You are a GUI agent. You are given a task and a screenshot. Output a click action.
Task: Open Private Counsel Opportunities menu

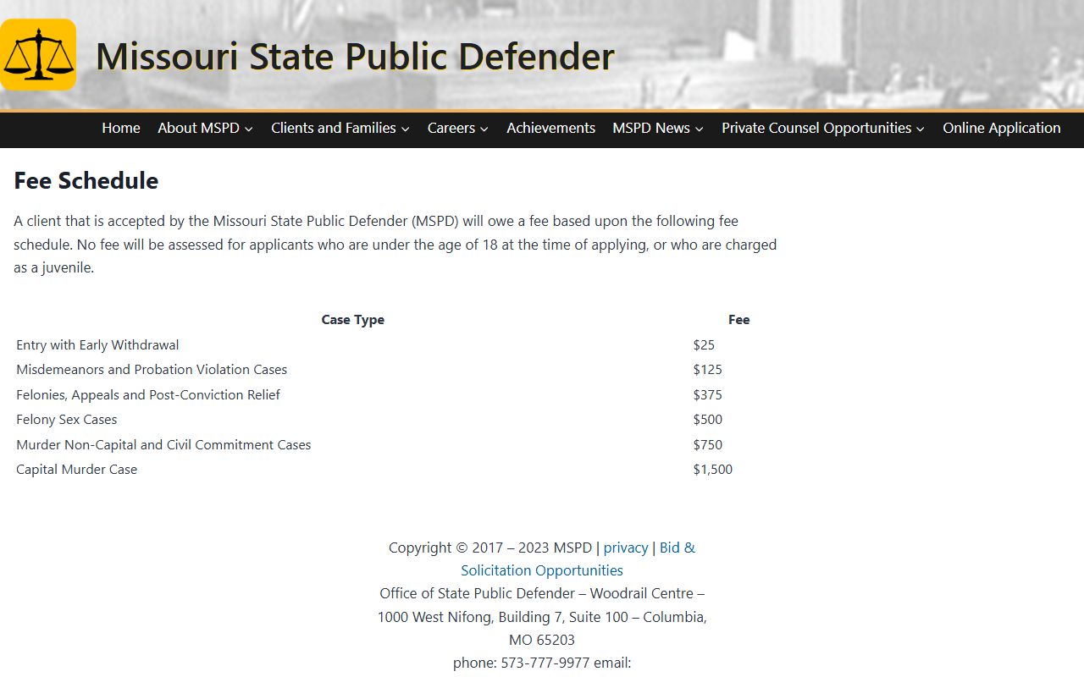tap(816, 128)
